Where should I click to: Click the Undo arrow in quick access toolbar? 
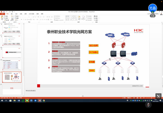pyautogui.click(x=7, y=12)
